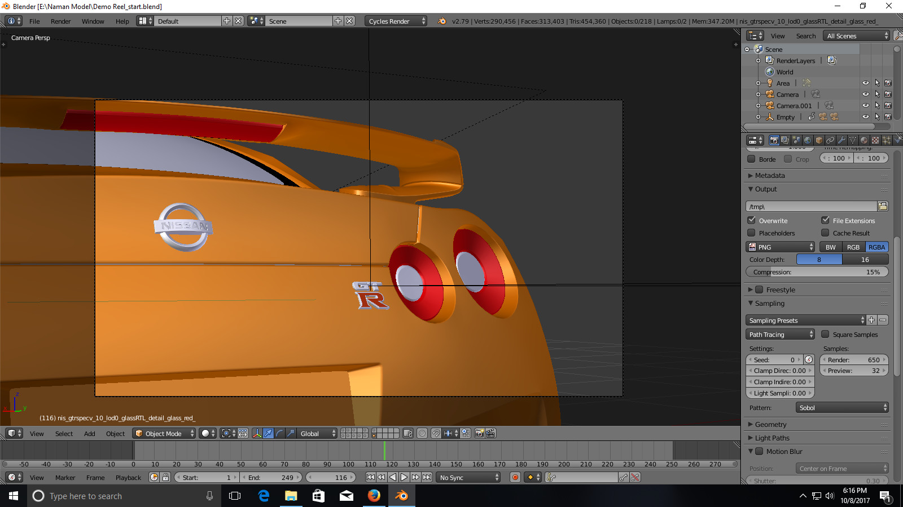The image size is (903, 507).
Task: Toggle the 3D manipulator widget
Action: pos(257,433)
